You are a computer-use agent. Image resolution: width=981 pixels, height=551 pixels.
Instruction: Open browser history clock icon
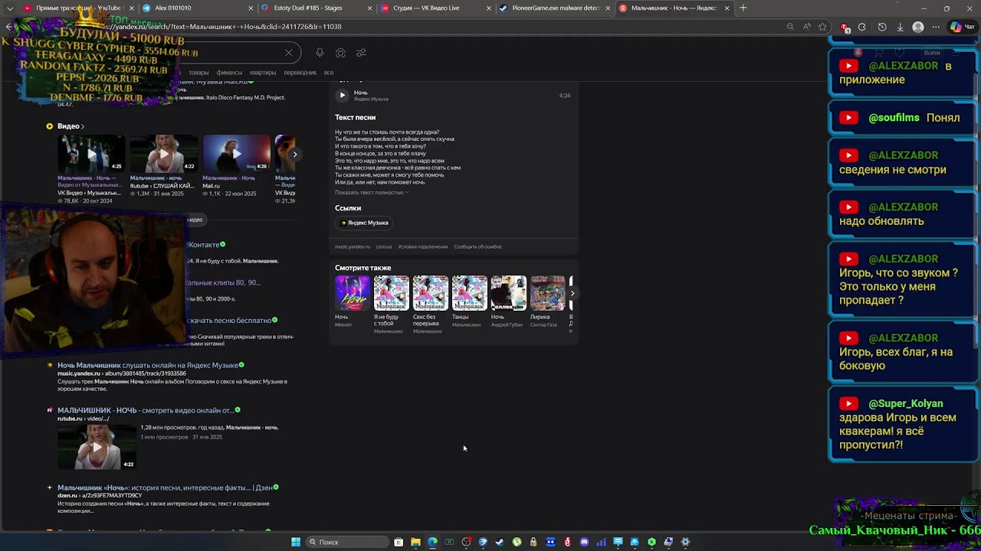[x=882, y=27]
